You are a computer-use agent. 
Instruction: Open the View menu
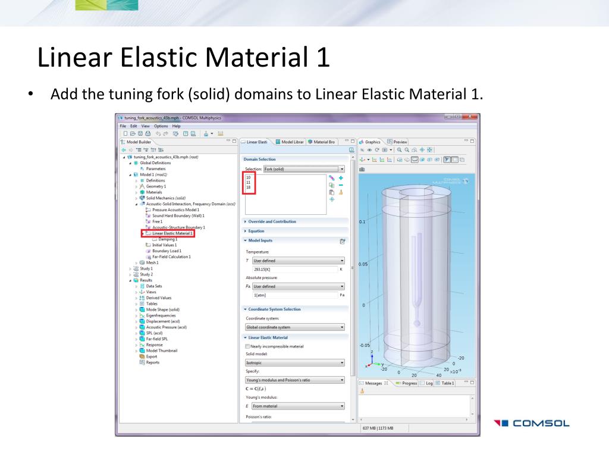click(145, 126)
